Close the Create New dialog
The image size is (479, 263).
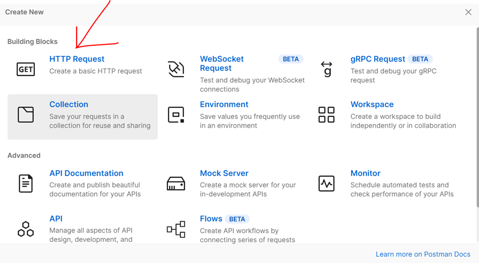[x=468, y=12]
